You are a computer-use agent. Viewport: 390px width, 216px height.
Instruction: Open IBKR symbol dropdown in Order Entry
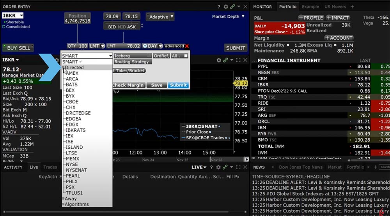tap(21, 16)
